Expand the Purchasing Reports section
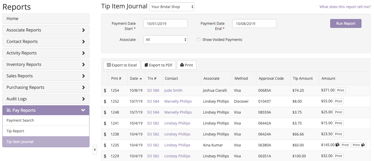This screenshot has height=161, width=374. pyautogui.click(x=46, y=87)
